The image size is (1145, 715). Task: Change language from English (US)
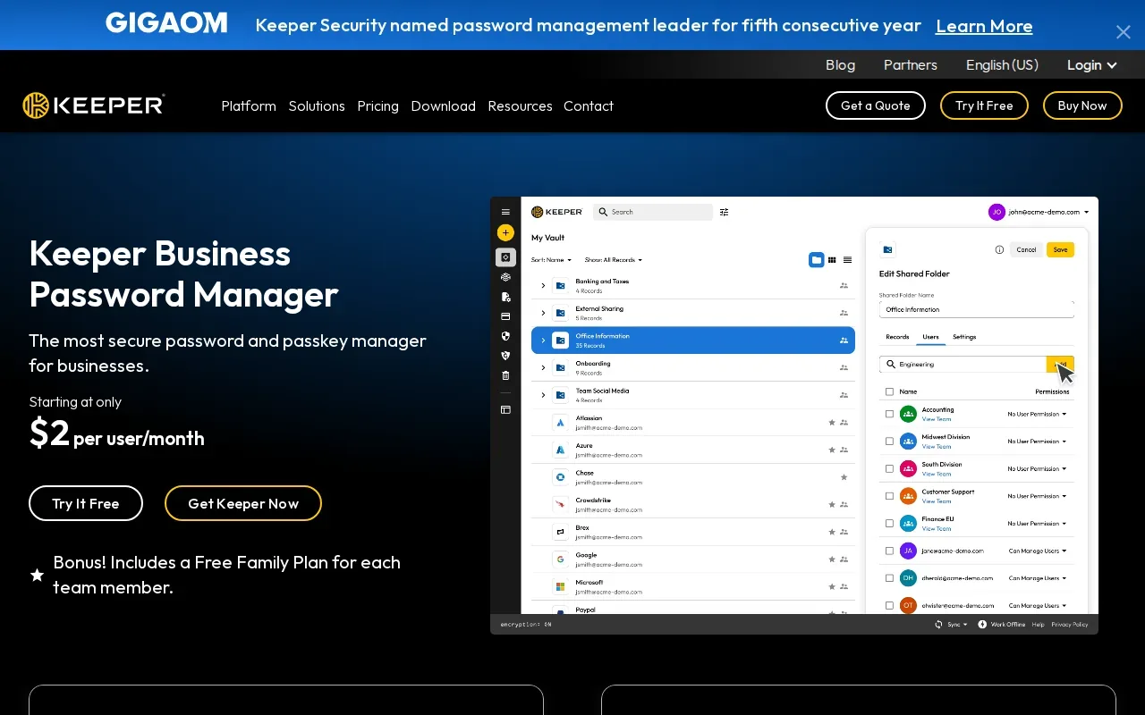[x=1002, y=64]
